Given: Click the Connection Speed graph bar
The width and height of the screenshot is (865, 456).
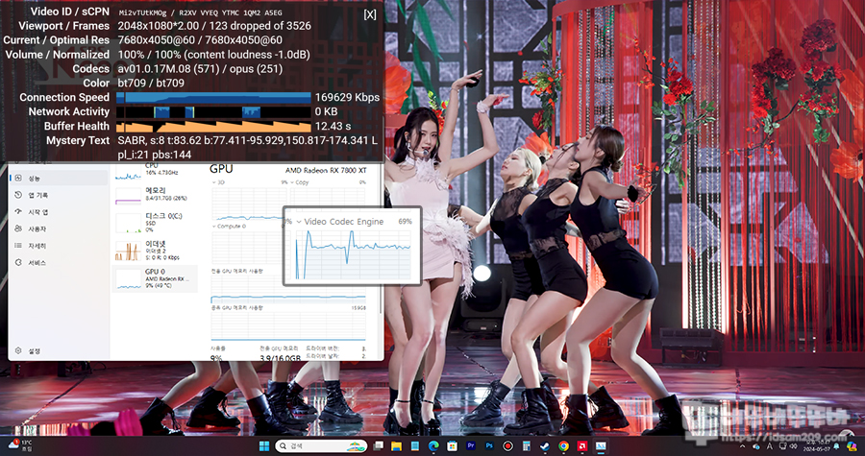Looking at the screenshot, I should 213,98.
